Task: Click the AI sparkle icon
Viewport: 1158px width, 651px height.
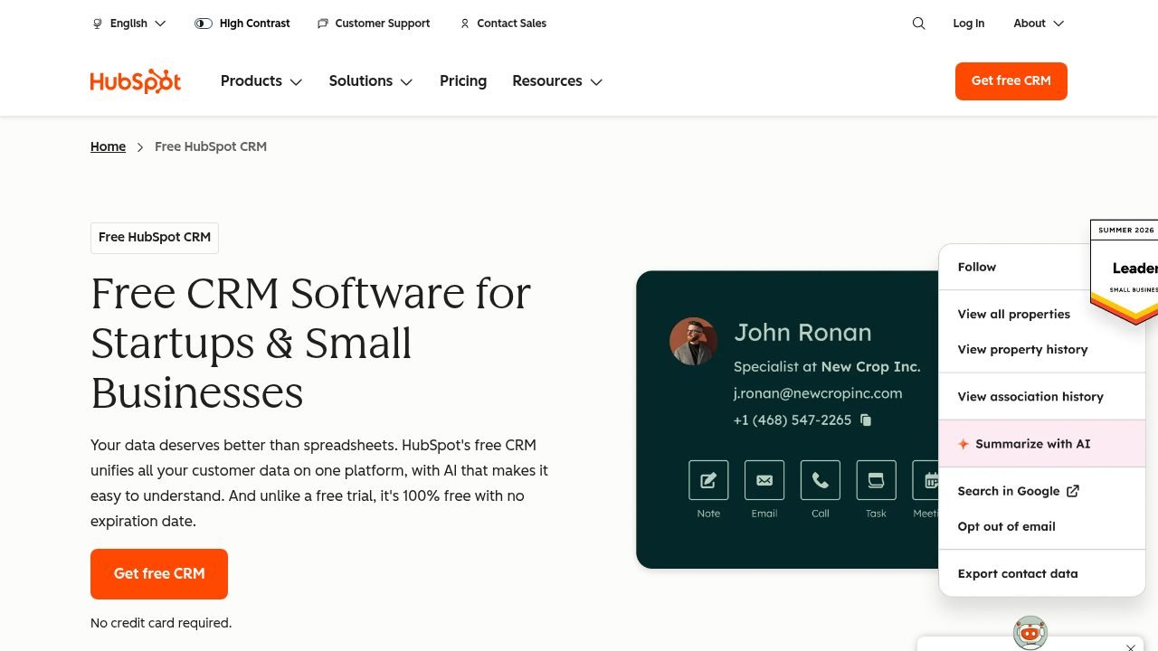Action: click(963, 444)
